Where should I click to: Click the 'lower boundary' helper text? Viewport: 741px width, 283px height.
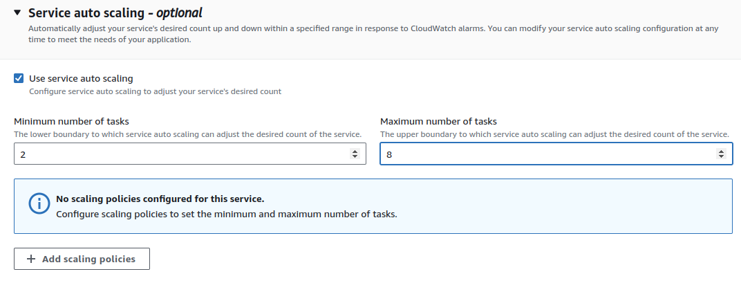(x=187, y=134)
